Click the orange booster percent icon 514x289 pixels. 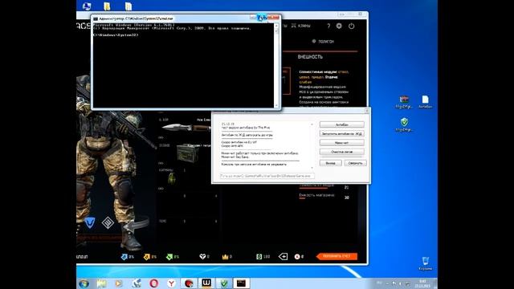[146, 257]
